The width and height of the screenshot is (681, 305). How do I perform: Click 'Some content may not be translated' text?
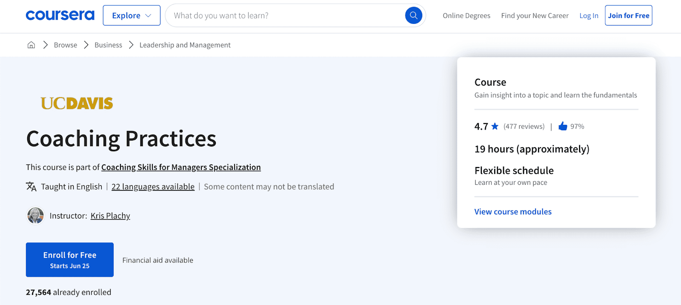click(269, 187)
